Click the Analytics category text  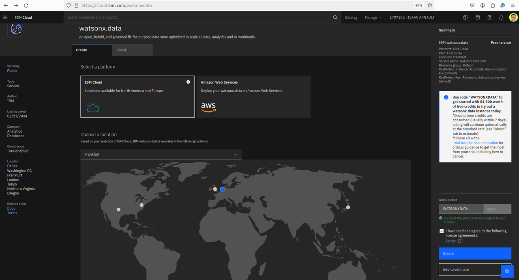point(15,131)
